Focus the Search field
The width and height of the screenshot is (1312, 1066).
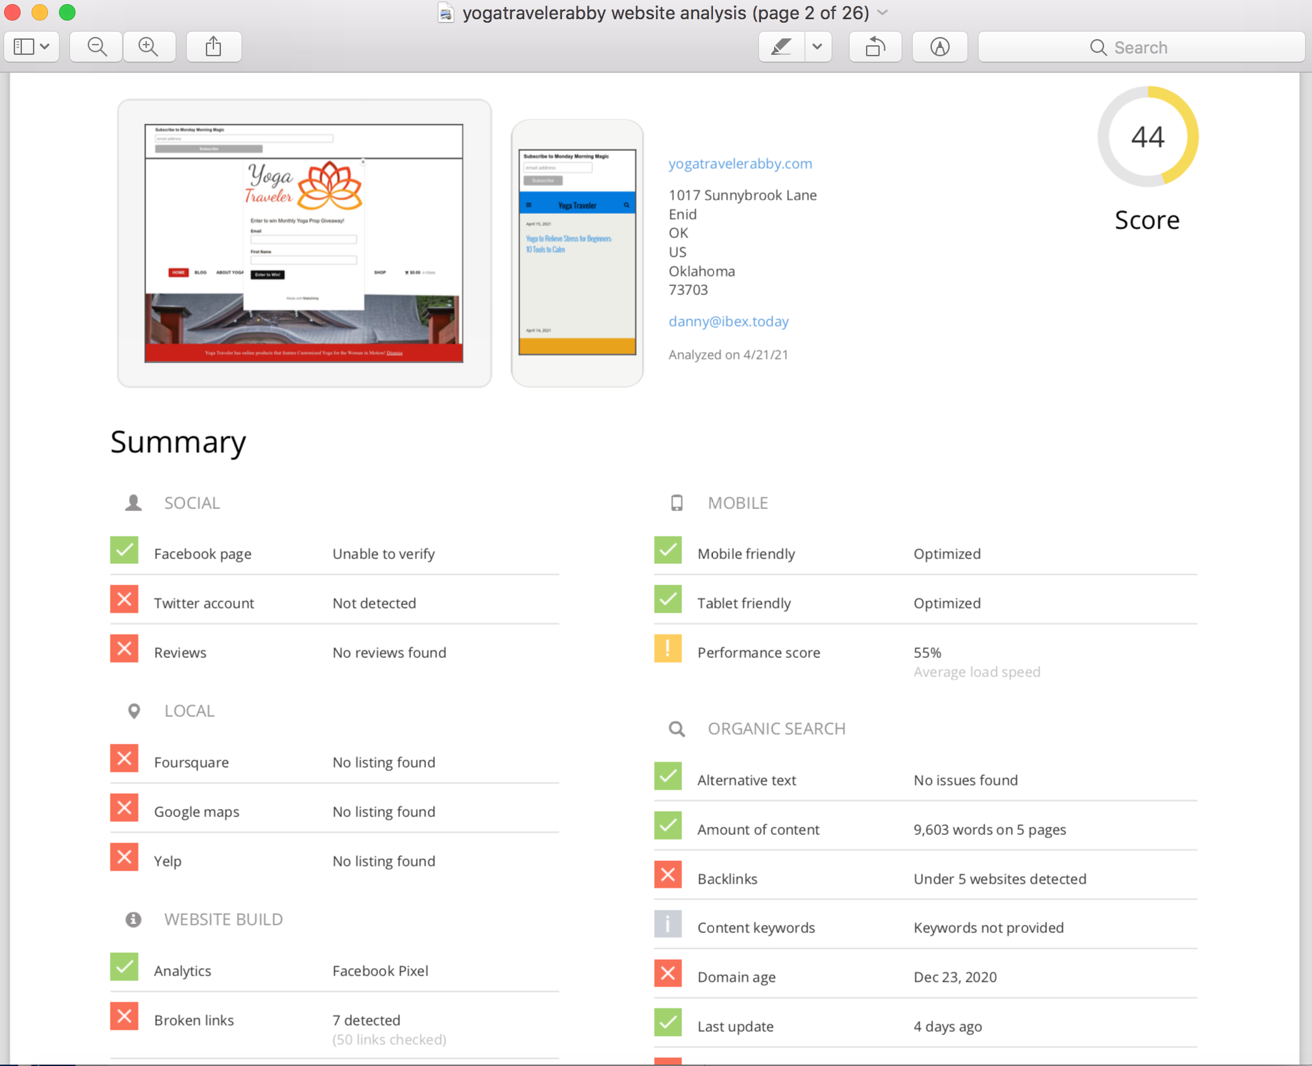[1141, 47]
